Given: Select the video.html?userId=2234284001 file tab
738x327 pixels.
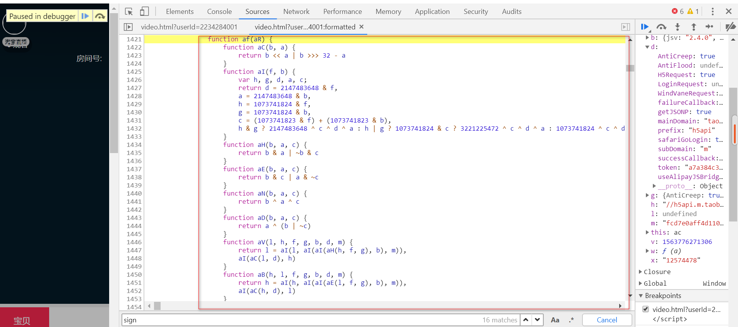Looking at the screenshot, I should (x=189, y=27).
